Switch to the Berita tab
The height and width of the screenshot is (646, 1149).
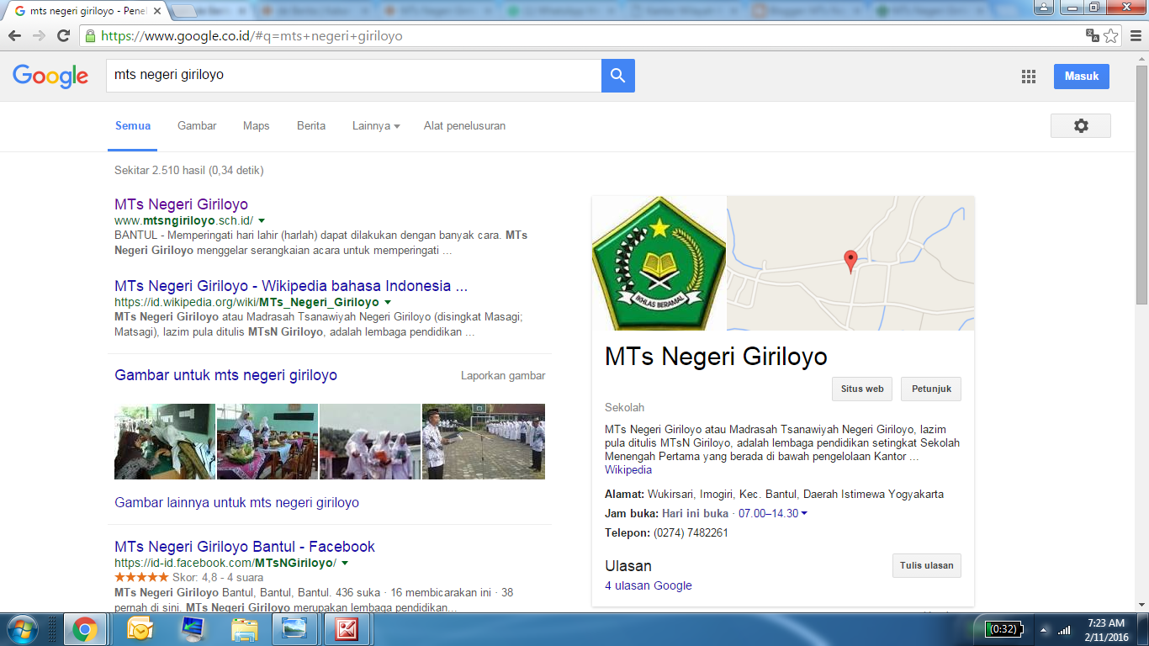pos(311,125)
